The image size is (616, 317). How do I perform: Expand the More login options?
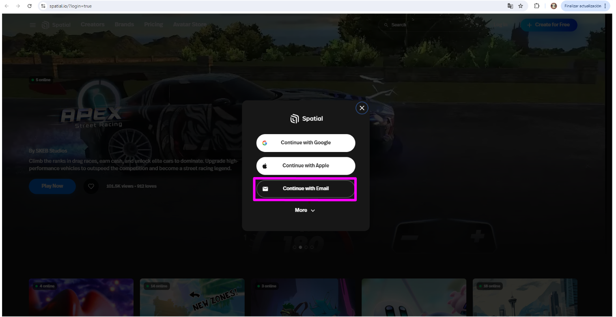[x=305, y=210]
